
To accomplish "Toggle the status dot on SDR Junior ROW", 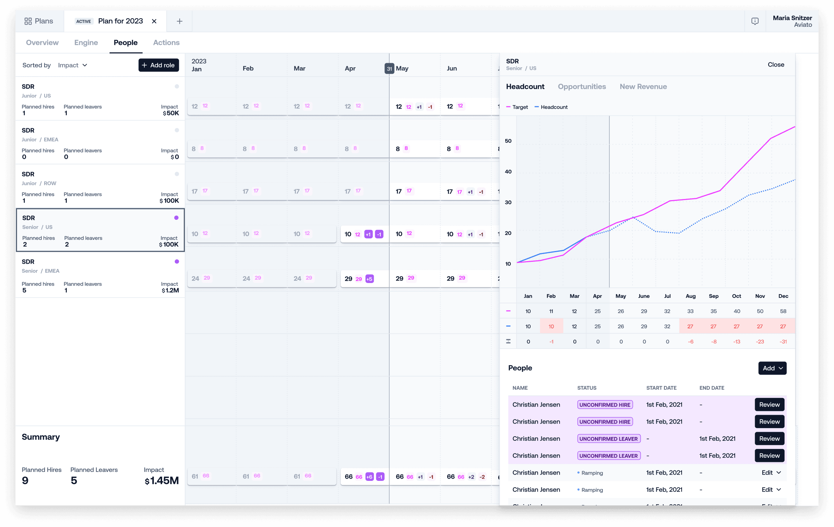I will (177, 174).
